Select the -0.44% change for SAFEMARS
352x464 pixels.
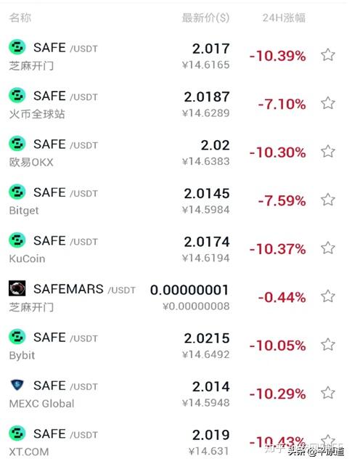[282, 297]
